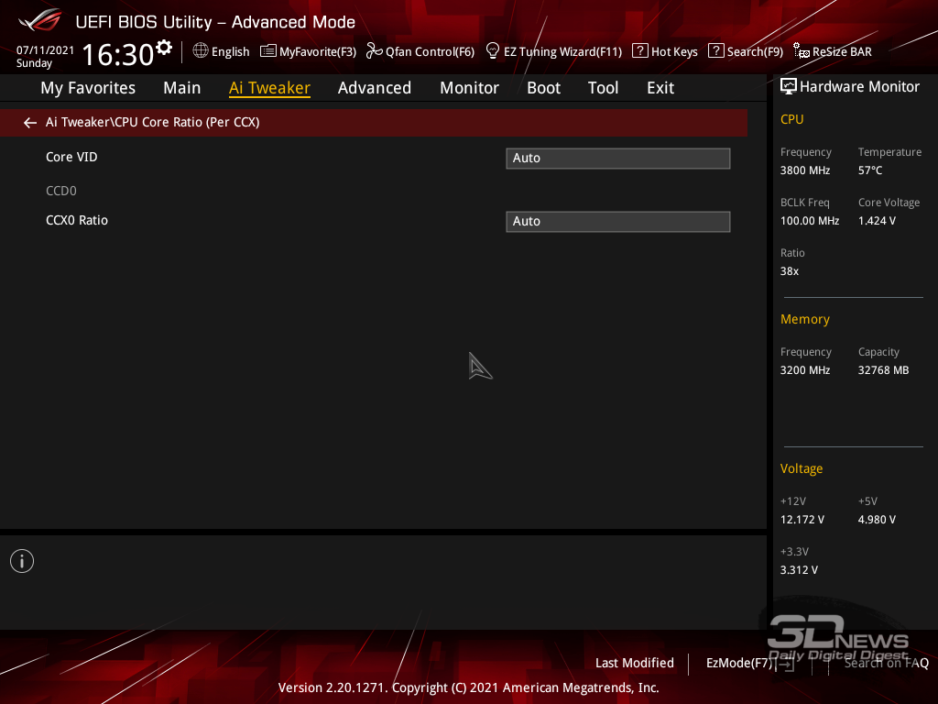
Task: Click the date 07/11/2021
Action: click(46, 50)
